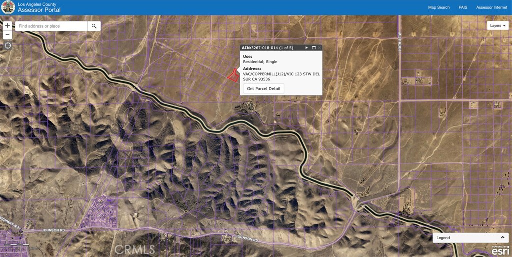Click the magnifier search button

click(94, 26)
